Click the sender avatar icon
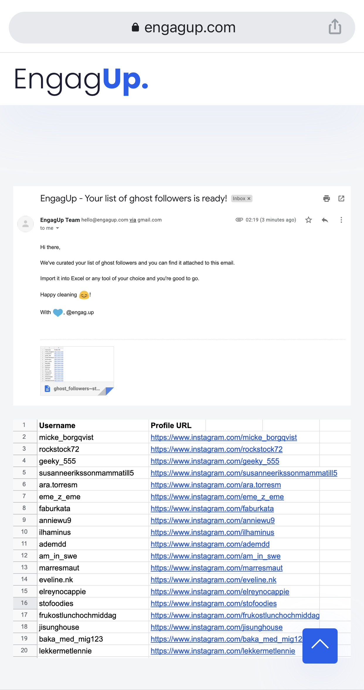Screen dimensions: 364x690 pyautogui.click(x=26, y=224)
